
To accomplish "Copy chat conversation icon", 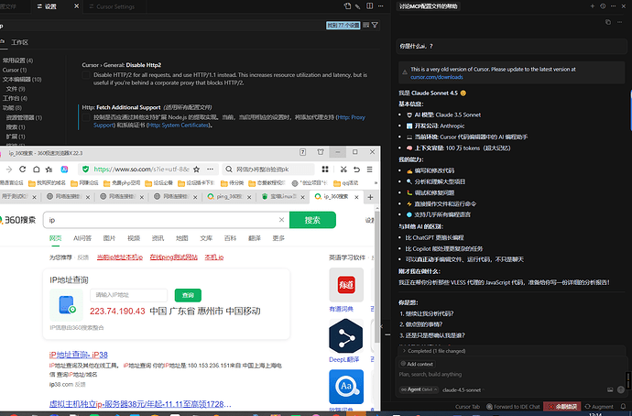I will [608, 22].
